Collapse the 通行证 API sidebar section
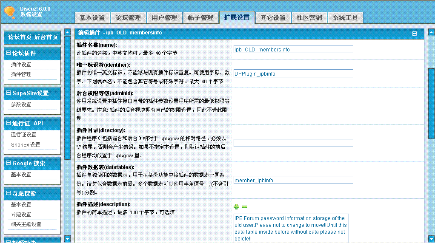The image size is (435, 243). click(9, 123)
